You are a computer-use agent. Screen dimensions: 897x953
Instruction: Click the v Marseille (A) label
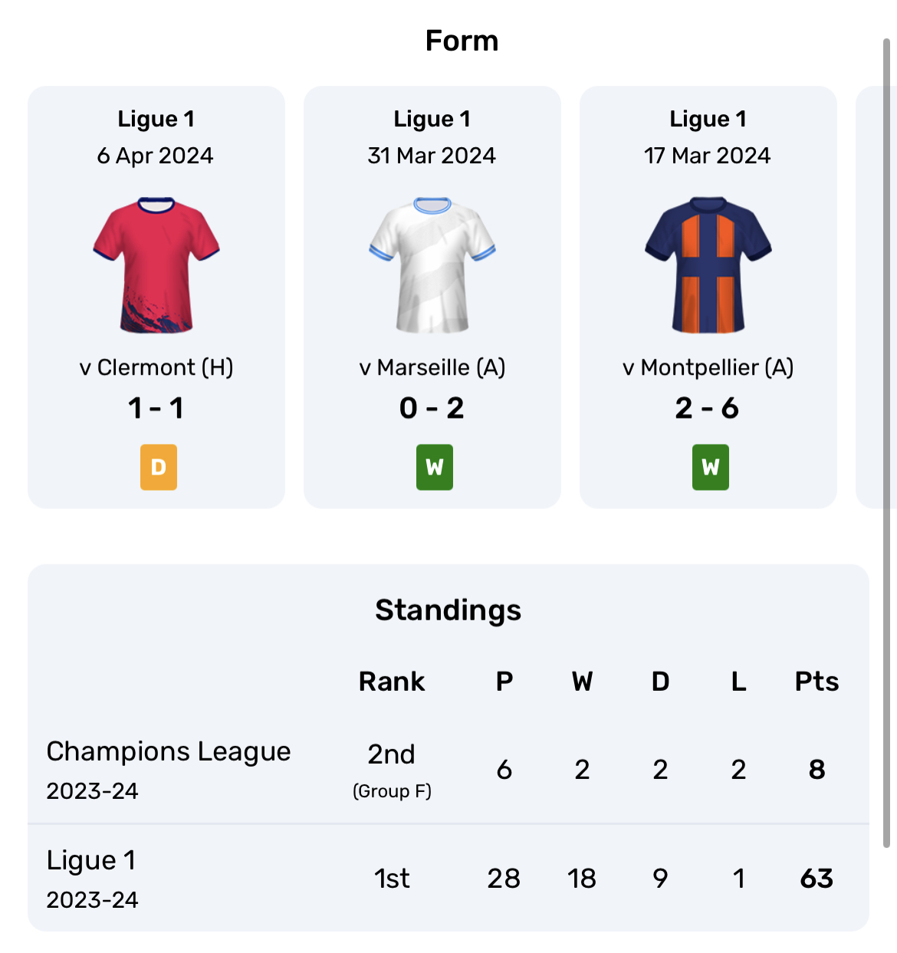432,367
